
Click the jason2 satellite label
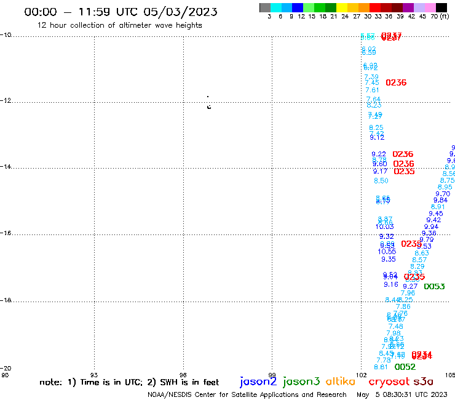tap(258, 382)
